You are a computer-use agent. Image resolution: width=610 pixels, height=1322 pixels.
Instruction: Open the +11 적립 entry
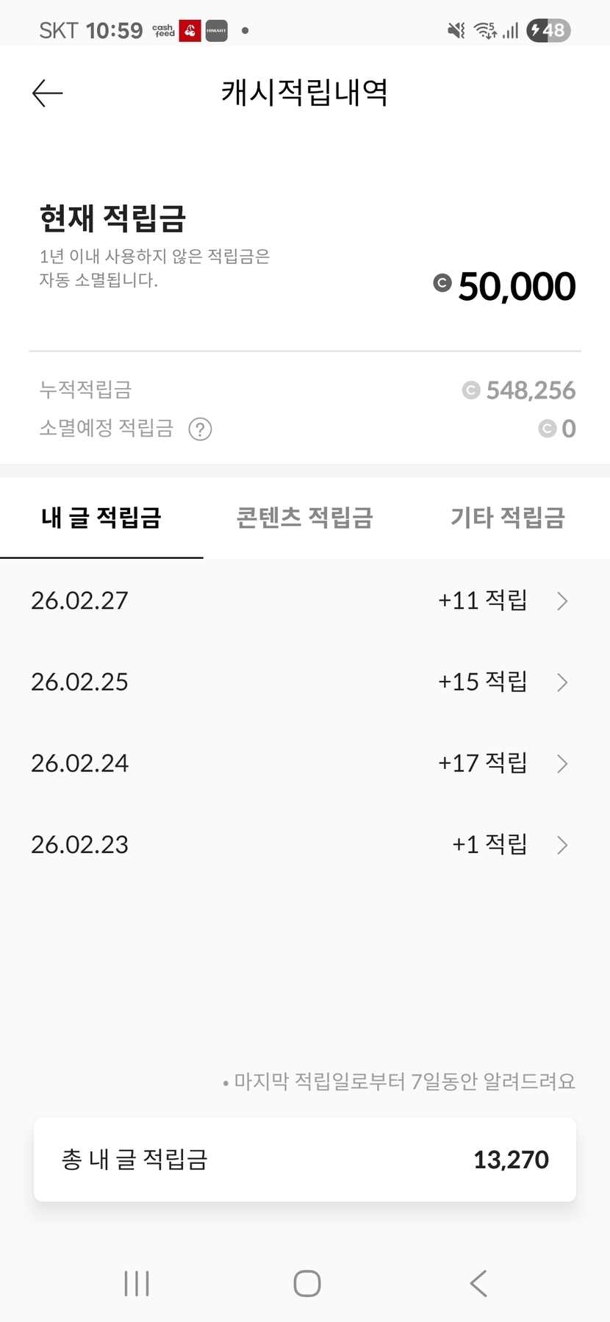[x=482, y=601]
